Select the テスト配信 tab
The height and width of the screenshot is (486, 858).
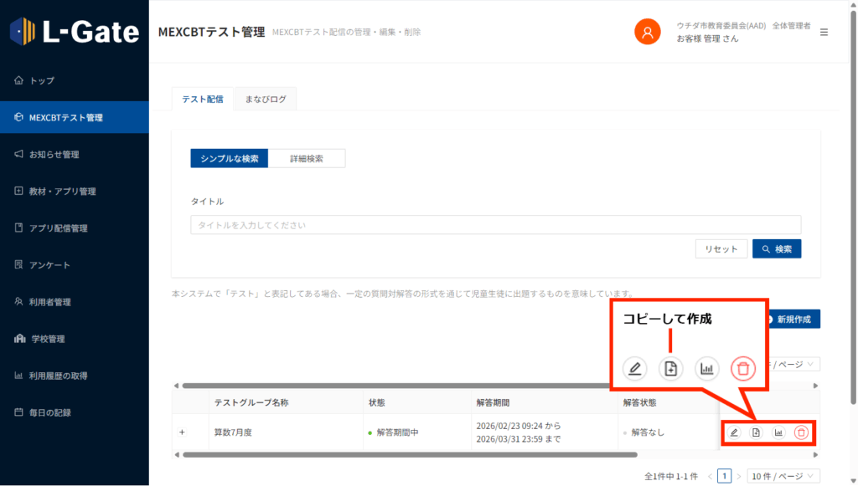(203, 100)
